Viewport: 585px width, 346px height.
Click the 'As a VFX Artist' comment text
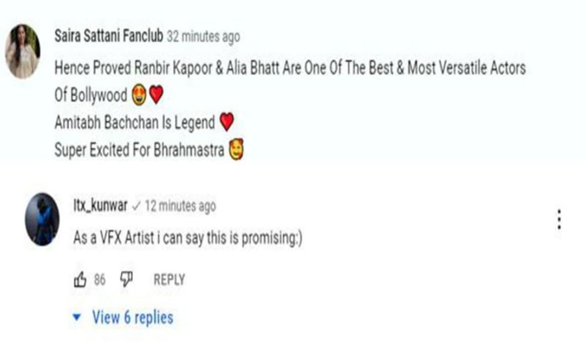[x=187, y=238]
